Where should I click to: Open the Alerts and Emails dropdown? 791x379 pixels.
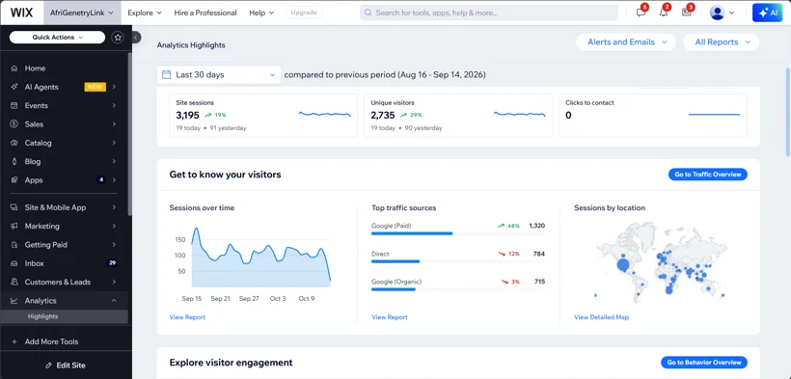pos(626,42)
